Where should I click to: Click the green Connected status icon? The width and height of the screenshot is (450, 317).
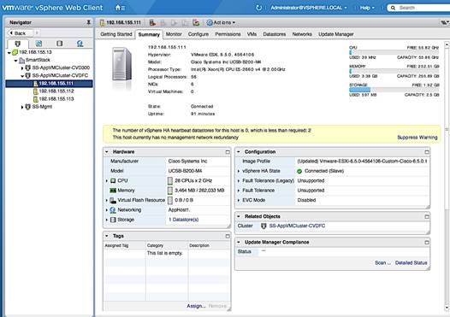click(299, 171)
